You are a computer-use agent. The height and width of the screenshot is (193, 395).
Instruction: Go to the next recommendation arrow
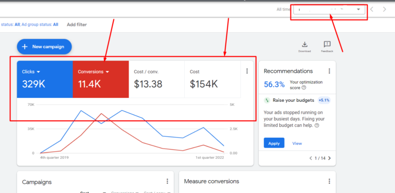[330, 158]
